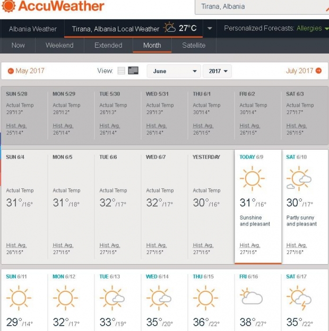329x331 pixels.
Task: Click the 36°/22° temperature for Thu 6/15
Action: [x=206, y=323]
